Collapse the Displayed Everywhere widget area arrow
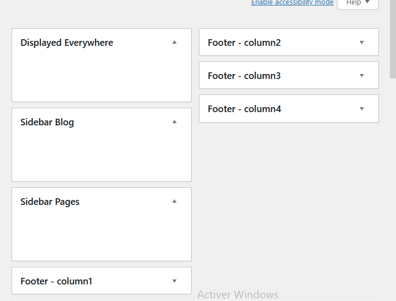This screenshot has width=396, height=301. pyautogui.click(x=175, y=43)
